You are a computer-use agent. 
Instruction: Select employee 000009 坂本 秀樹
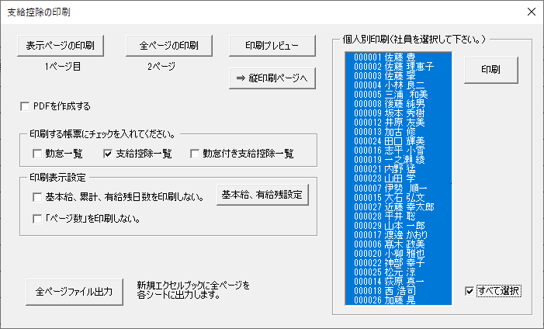tap(399, 113)
